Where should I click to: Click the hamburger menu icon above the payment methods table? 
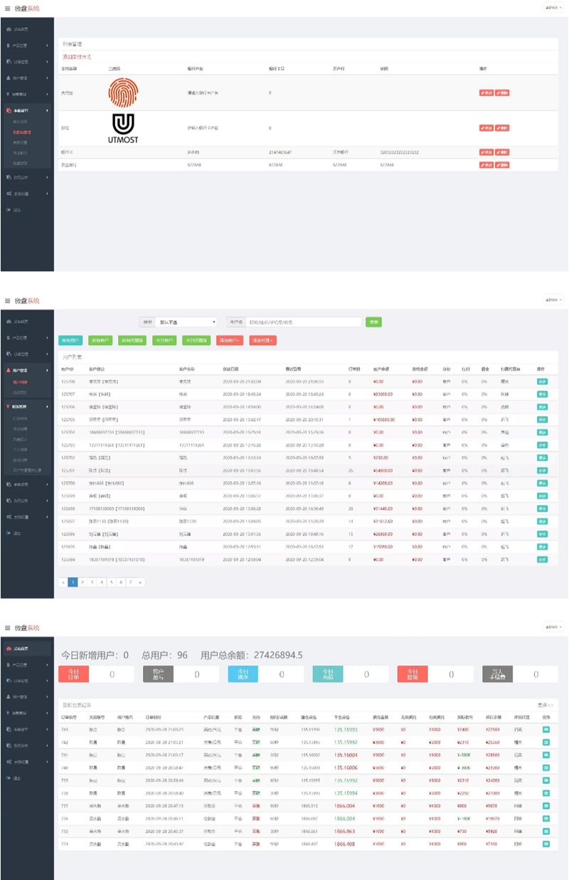pos(7,9)
